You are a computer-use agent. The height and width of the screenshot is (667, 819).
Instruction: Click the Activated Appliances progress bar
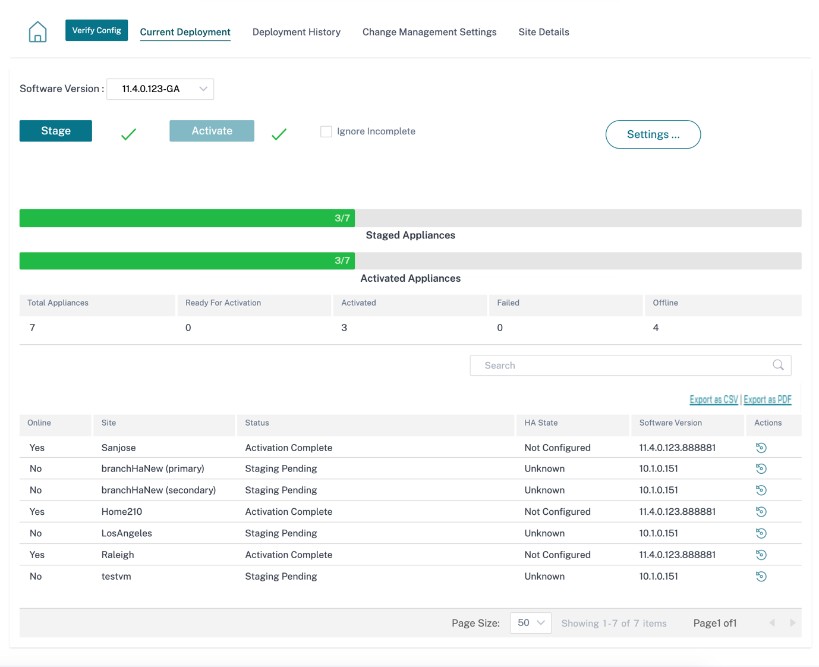click(410, 261)
